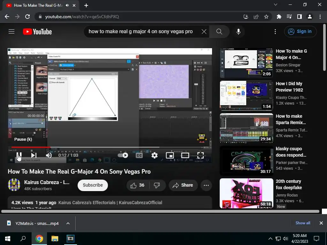This screenshot has height=245, width=327.
Task: Go to YouTube home via logo
Action: (37, 32)
